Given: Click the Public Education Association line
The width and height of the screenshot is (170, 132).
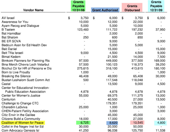Looking at the screenshot, I should tap(25, 92).
